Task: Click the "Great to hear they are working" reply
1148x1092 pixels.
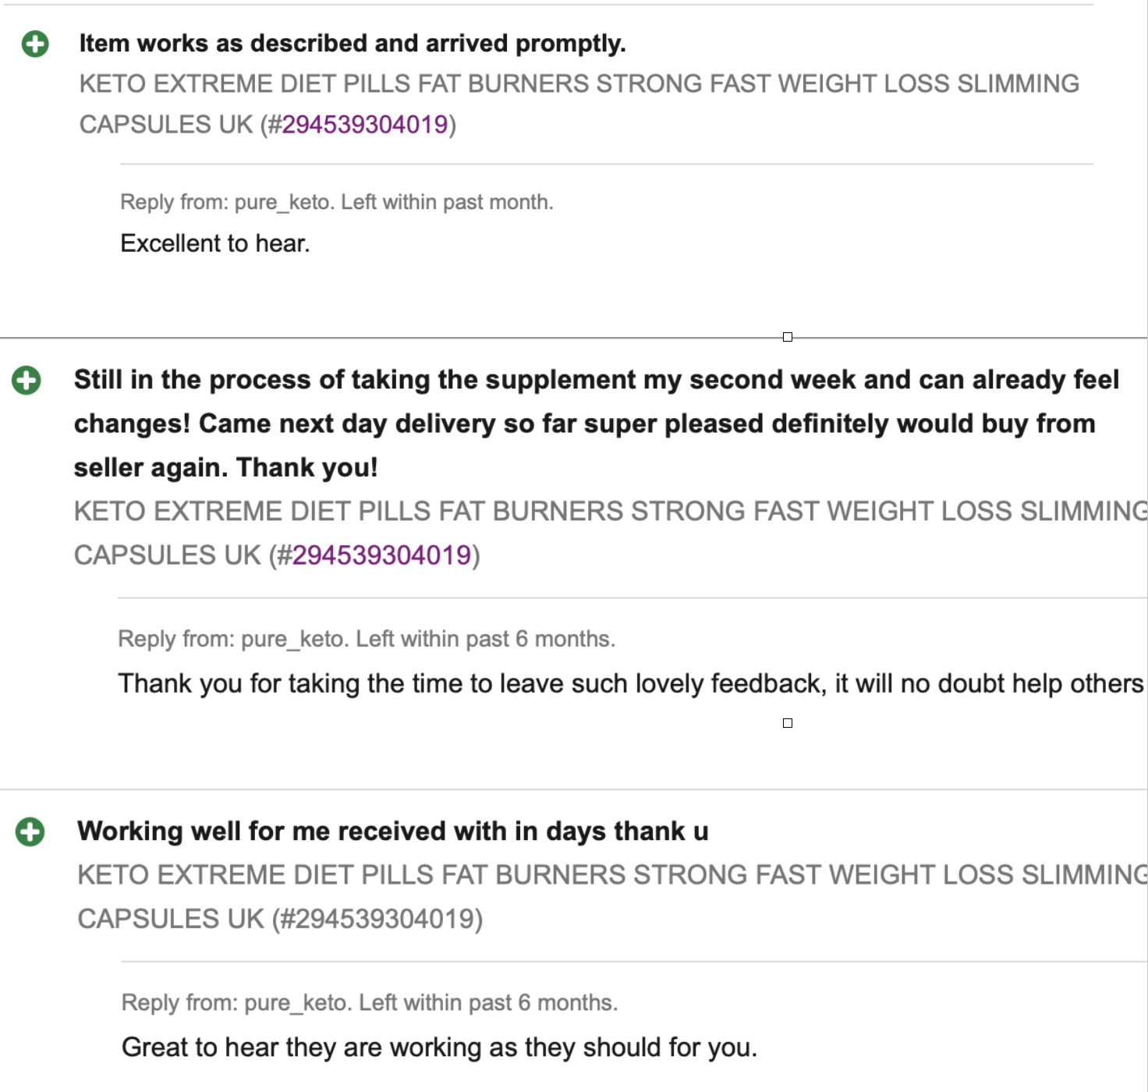Action: coord(439,1047)
